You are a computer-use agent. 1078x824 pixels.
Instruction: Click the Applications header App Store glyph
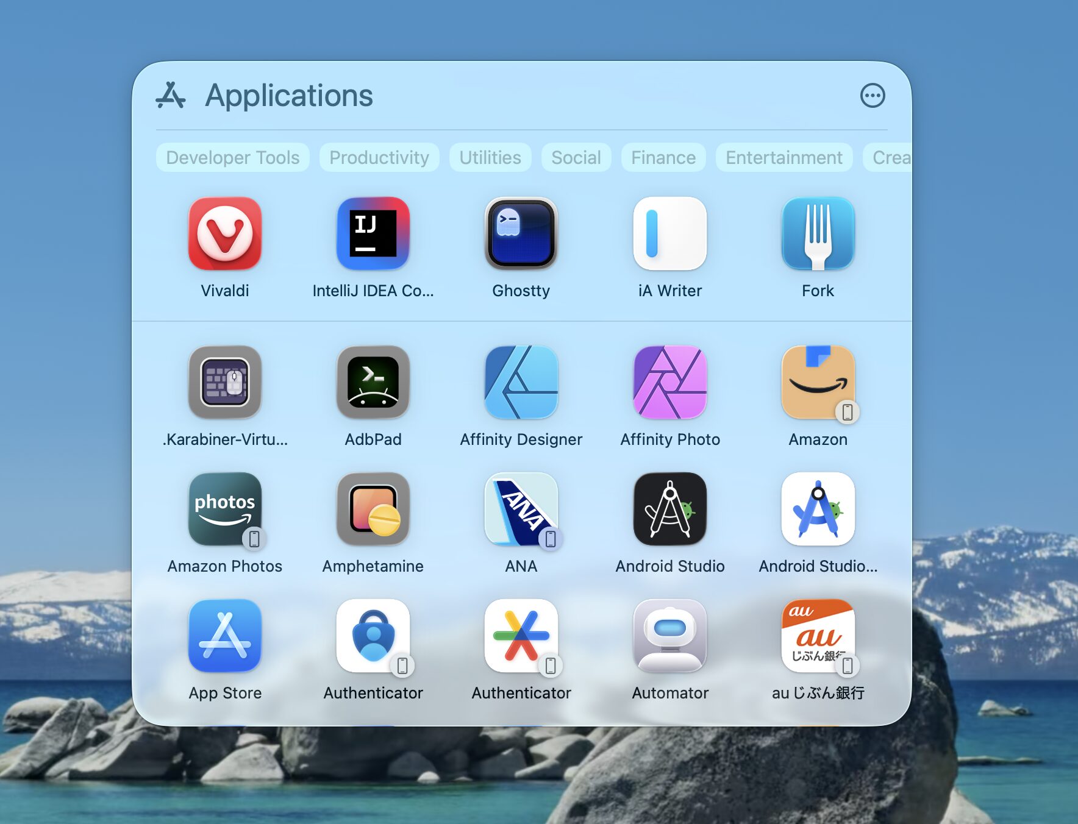(x=171, y=96)
